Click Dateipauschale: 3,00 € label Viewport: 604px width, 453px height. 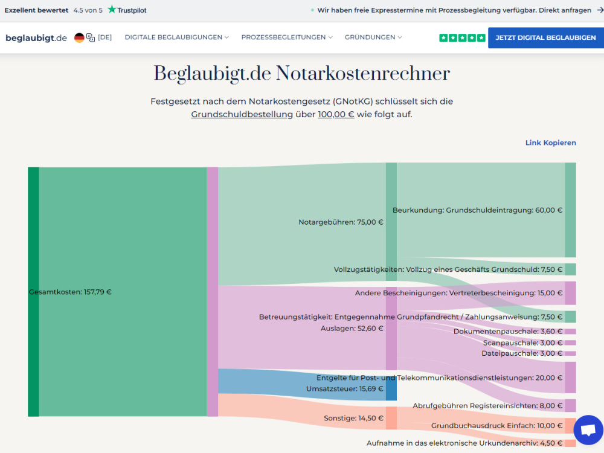pos(522,353)
